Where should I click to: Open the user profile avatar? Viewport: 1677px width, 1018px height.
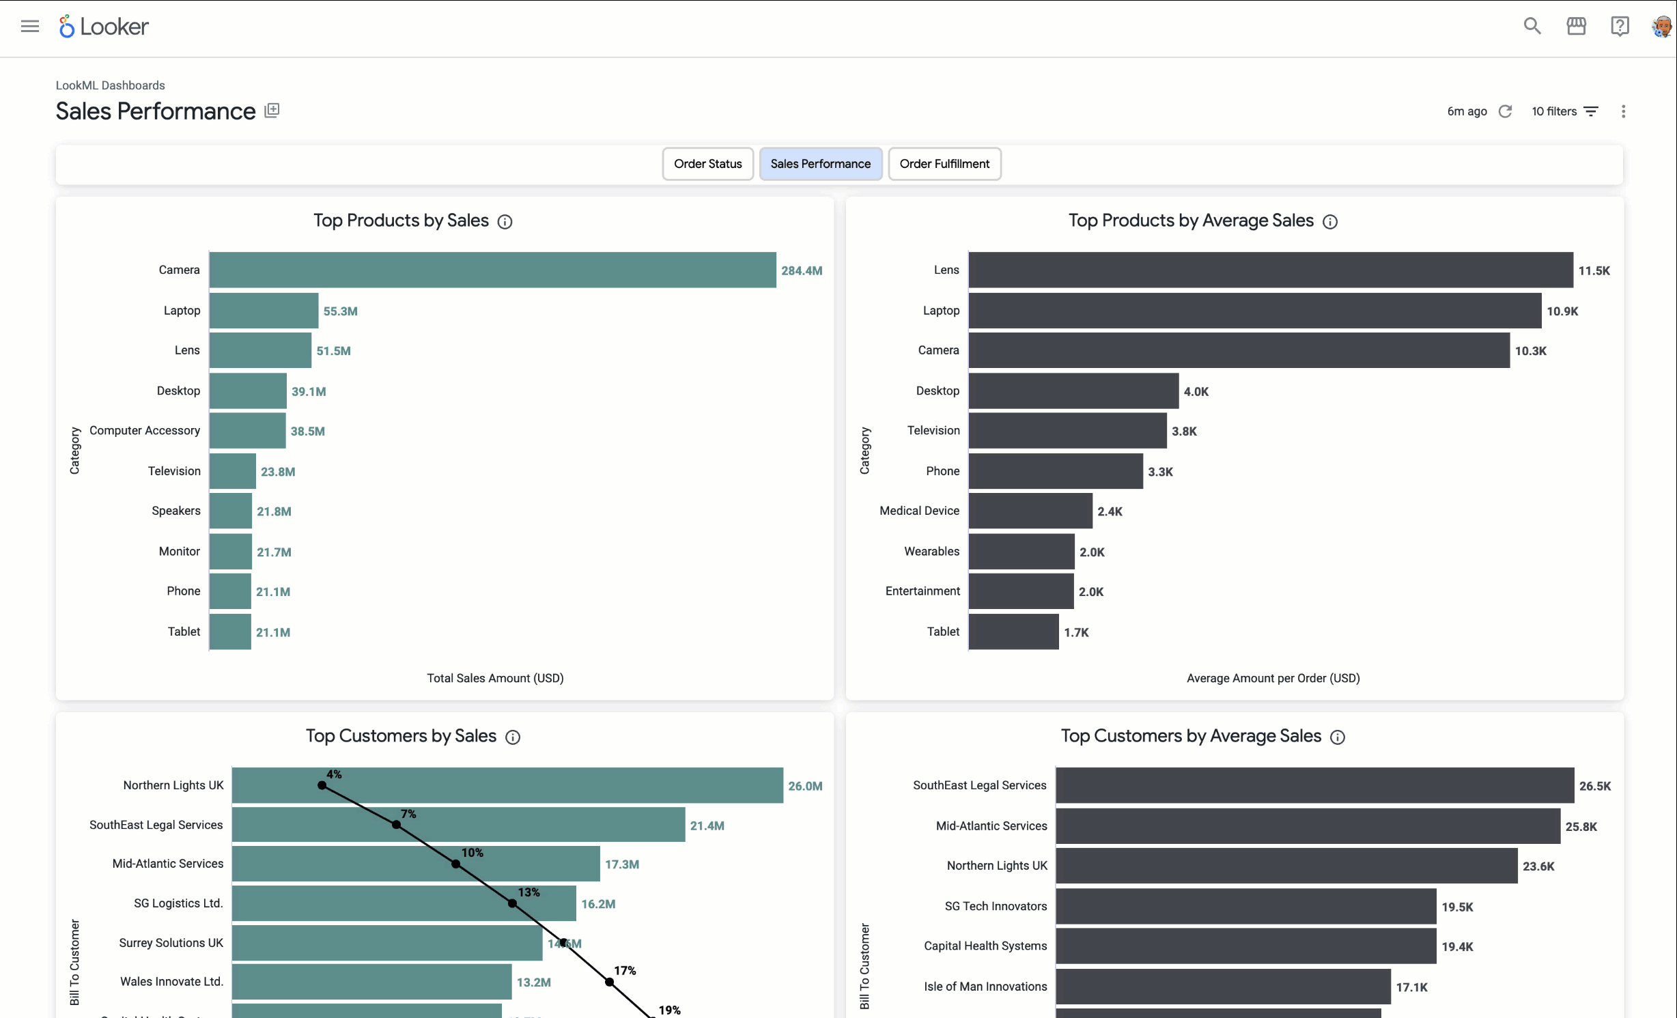pos(1661,27)
